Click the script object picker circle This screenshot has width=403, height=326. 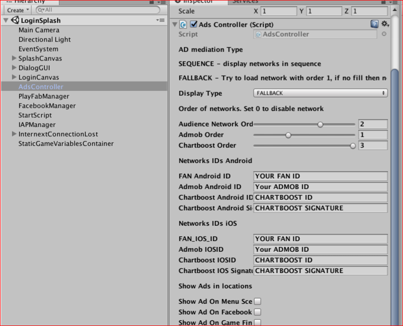click(384, 34)
